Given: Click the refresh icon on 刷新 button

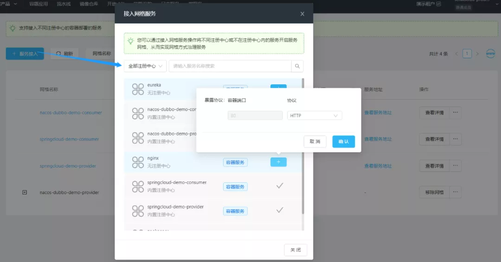Looking at the screenshot, I should [x=58, y=54].
